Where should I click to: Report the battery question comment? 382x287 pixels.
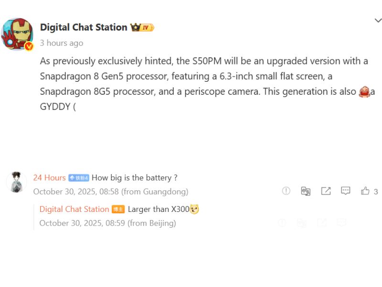pos(286,191)
